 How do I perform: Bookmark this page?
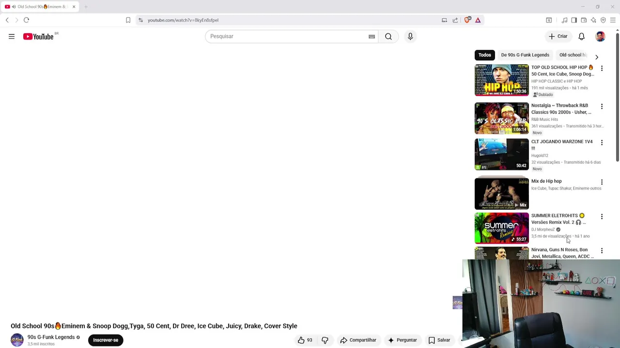(128, 20)
